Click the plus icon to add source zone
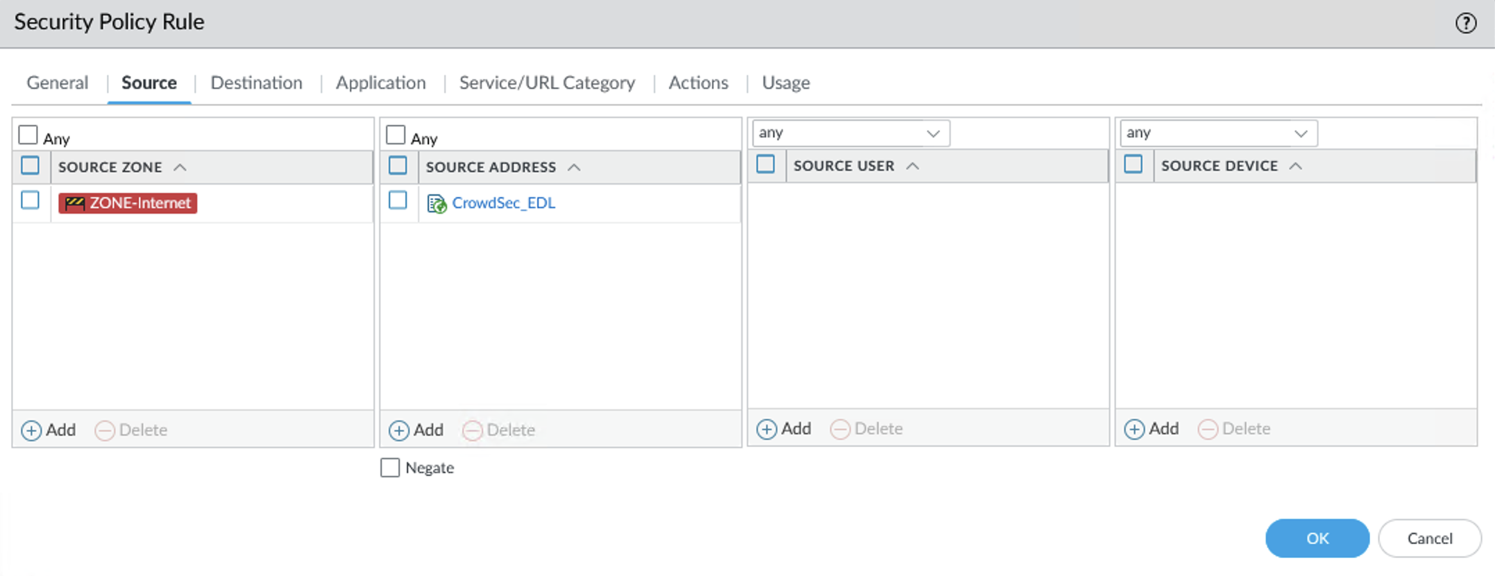Image resolution: width=1495 pixels, height=576 pixels. (x=31, y=430)
